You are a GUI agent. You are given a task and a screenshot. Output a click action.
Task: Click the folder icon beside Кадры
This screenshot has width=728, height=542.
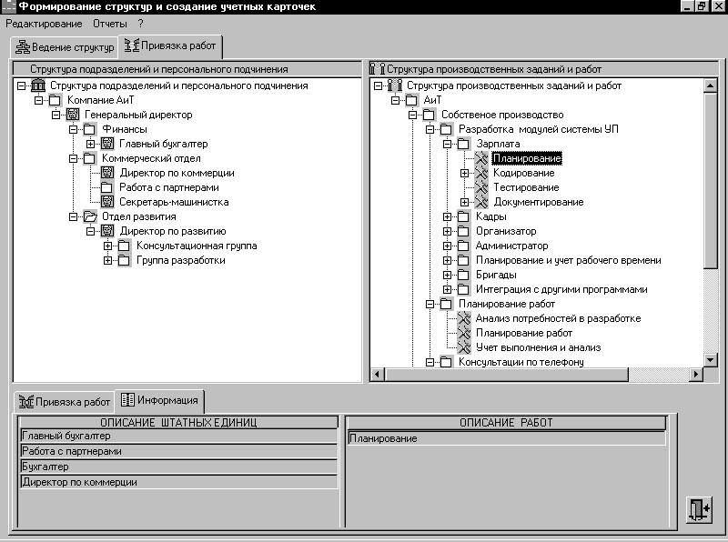tap(463, 216)
